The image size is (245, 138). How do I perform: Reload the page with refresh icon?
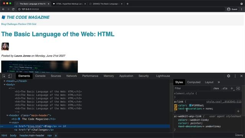[x=13, y=9]
